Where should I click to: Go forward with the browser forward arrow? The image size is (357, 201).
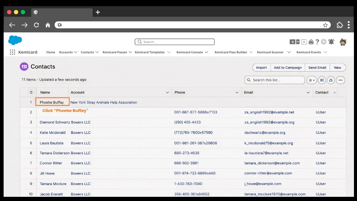[25, 25]
